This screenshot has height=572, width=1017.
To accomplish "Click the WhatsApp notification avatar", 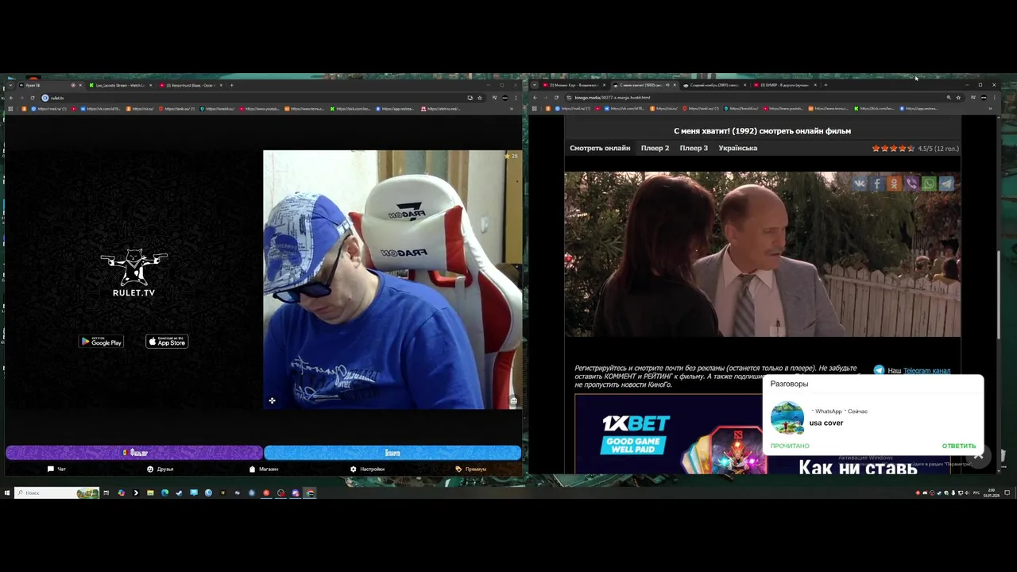I will [787, 418].
